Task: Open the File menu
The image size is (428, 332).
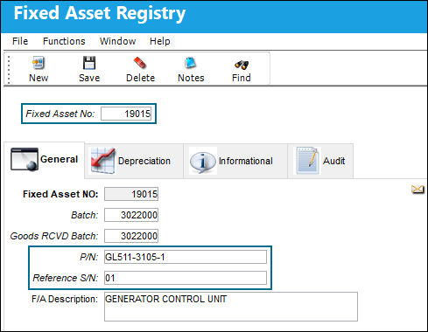Action: pyautogui.click(x=20, y=41)
